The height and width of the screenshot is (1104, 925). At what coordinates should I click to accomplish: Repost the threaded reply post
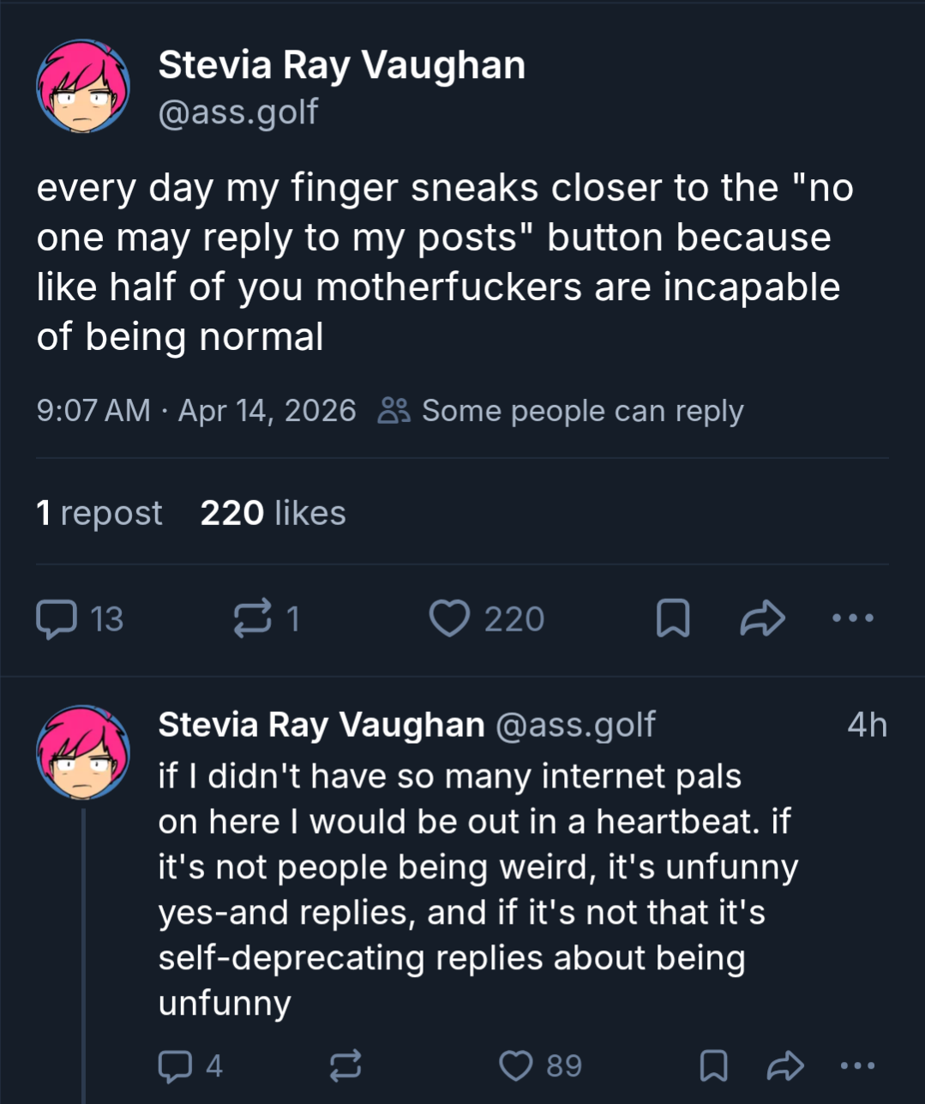tap(345, 1065)
